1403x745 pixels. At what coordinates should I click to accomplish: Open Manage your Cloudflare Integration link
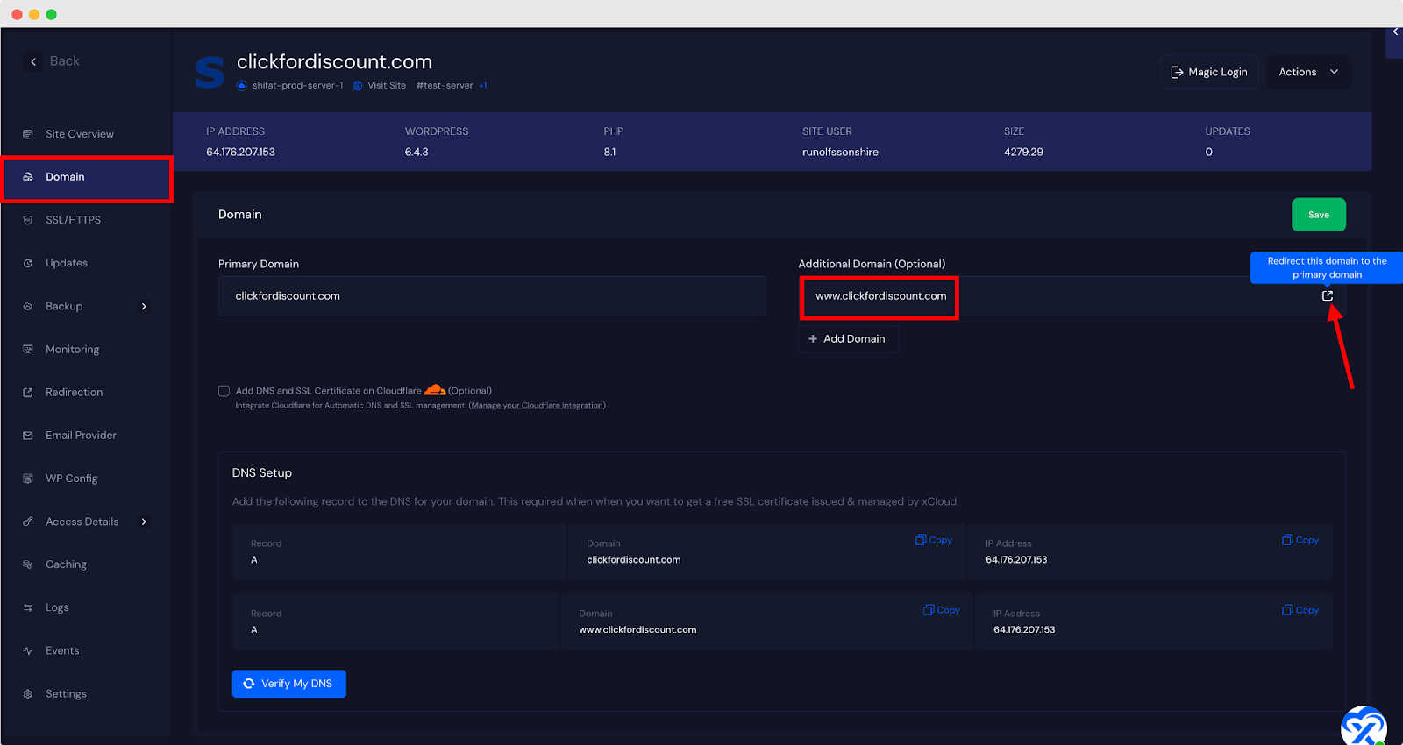(x=537, y=406)
